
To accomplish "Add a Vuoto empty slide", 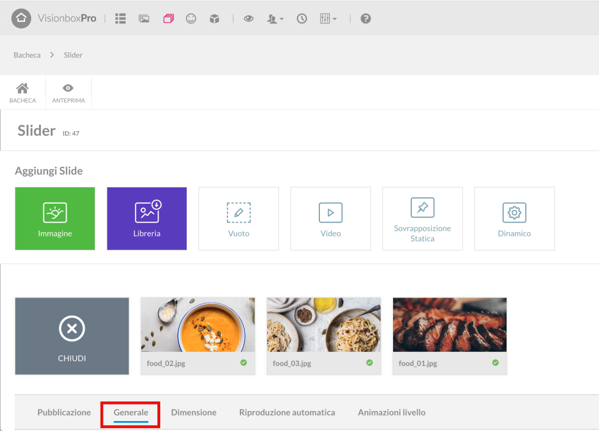I will point(239,219).
